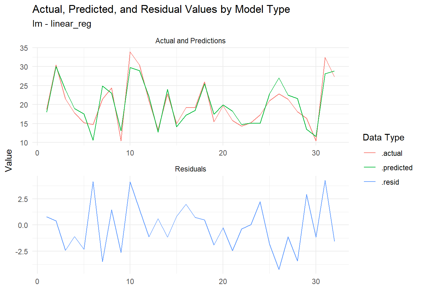Image resolution: width=422 pixels, height=301 pixels.
Task: Select the .predicted legend label text
Action: pos(397,168)
